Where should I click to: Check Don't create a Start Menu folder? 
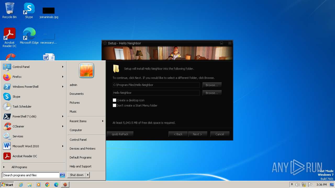114,105
